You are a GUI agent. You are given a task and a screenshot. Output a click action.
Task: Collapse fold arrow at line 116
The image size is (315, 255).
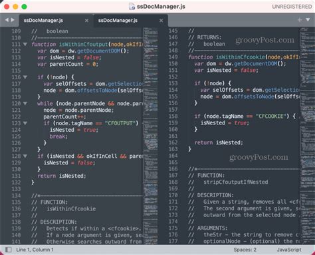pyautogui.click(x=25, y=77)
